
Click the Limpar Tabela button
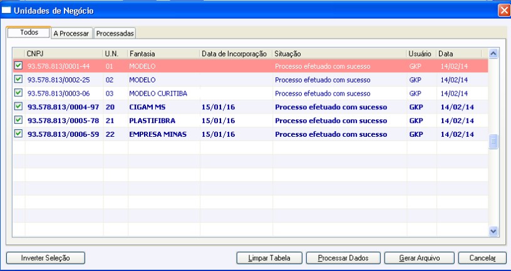point(269,258)
